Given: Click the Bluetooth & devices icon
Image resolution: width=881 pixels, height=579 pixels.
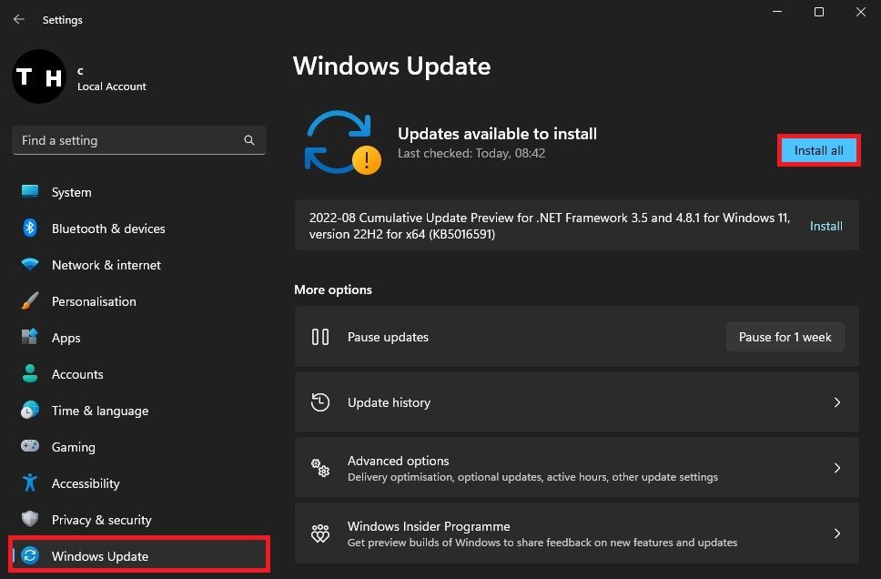Looking at the screenshot, I should coord(30,229).
